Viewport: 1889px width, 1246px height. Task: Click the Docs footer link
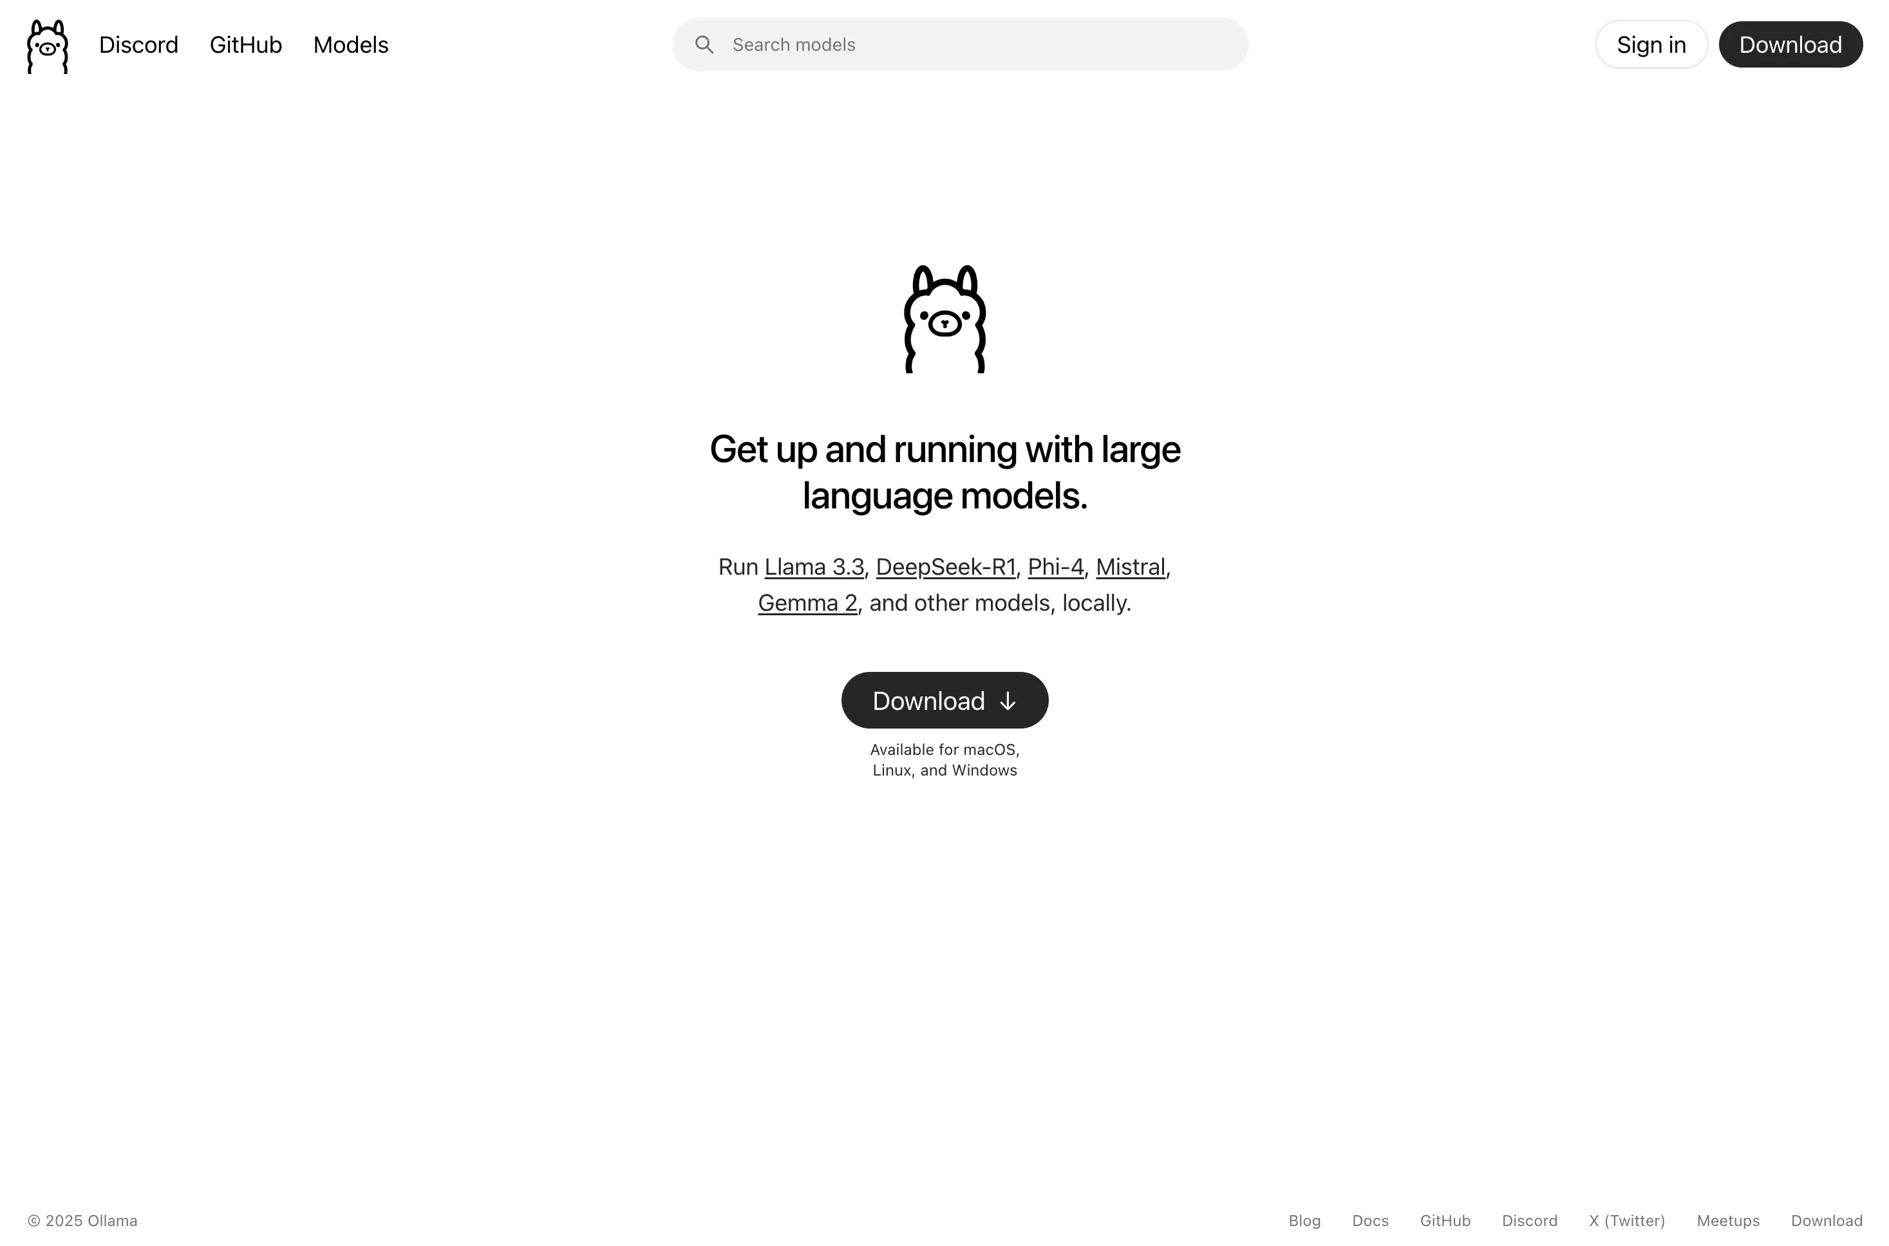(x=1370, y=1221)
